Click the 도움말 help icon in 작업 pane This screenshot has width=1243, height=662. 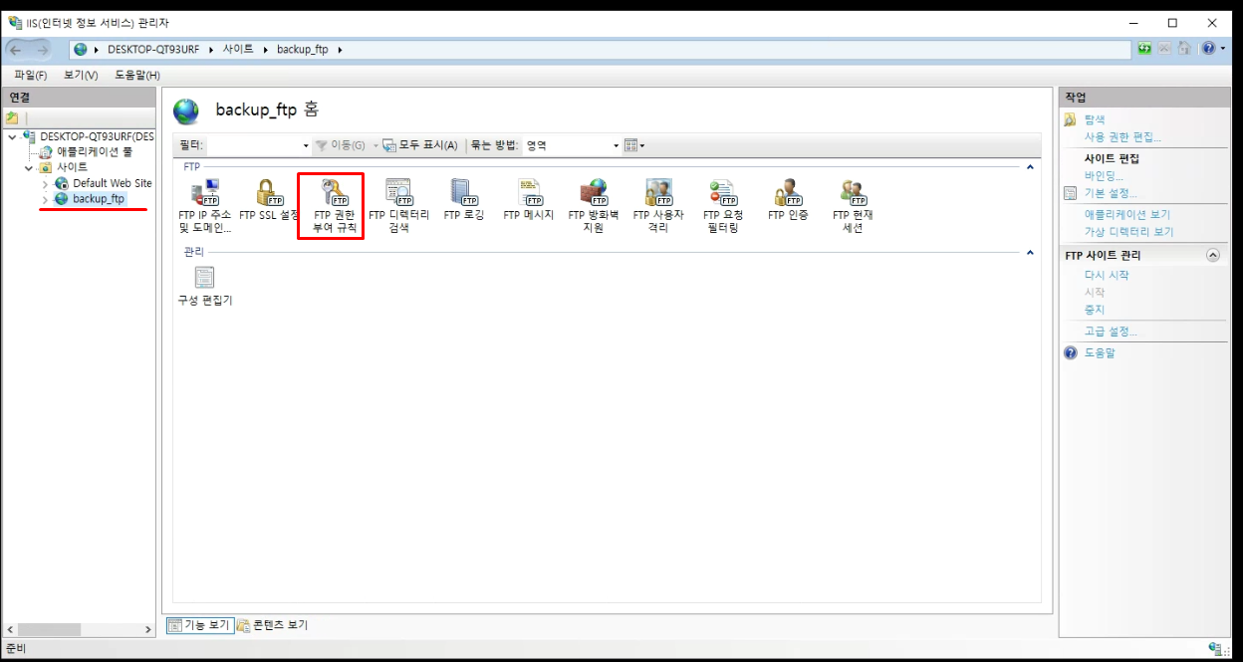pyautogui.click(x=1071, y=352)
